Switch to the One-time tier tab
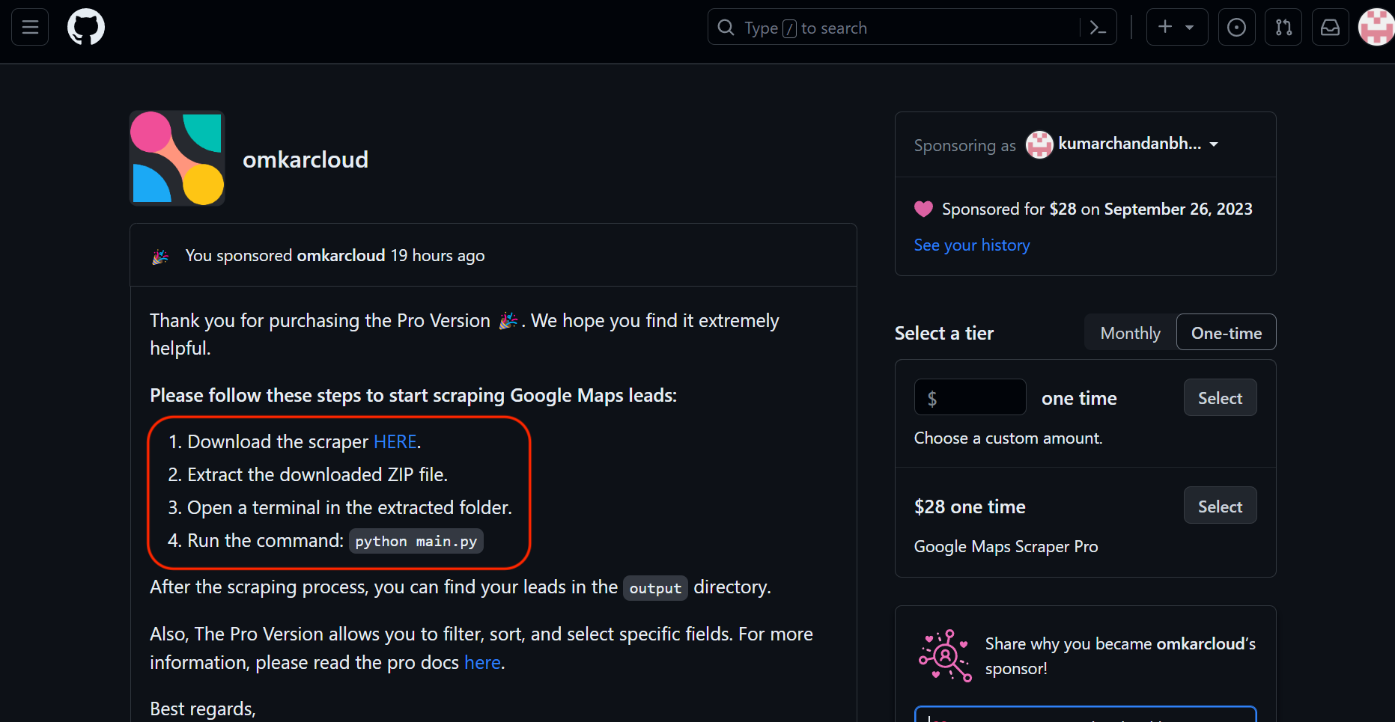 click(1226, 333)
